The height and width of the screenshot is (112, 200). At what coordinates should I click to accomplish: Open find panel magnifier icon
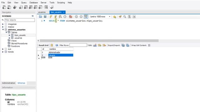point(125,16)
